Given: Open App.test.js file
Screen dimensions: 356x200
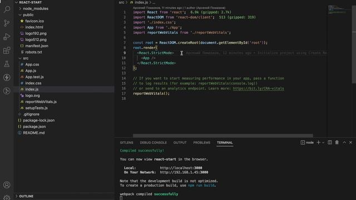Looking at the screenshot, I should pos(34,77).
